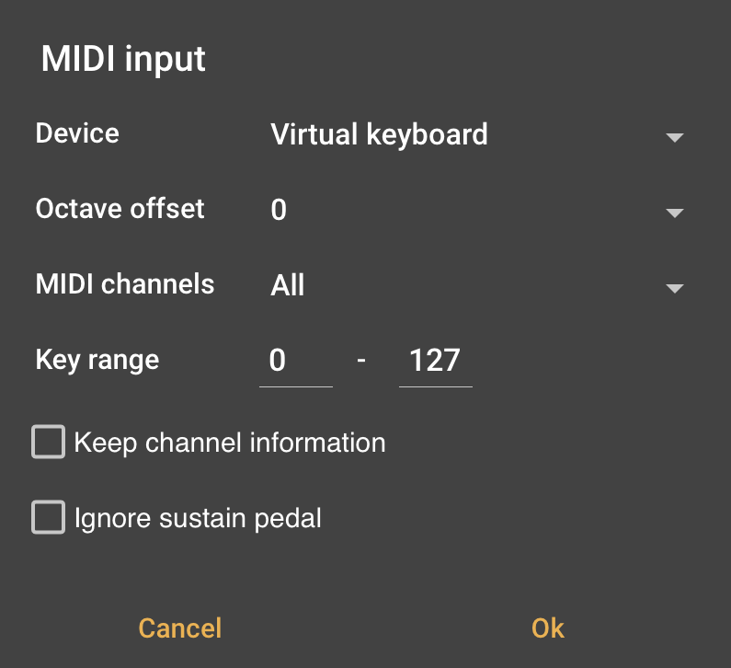Screen dimensions: 731x668
Task: Toggle the Ignore sustain pedal checkbox
Action: pyautogui.click(x=49, y=517)
